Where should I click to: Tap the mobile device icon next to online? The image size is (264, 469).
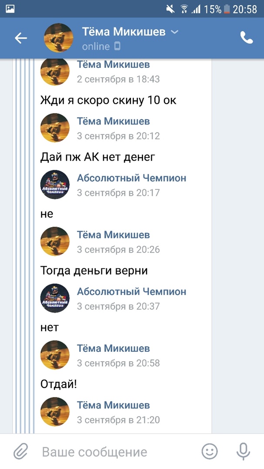[x=117, y=46]
